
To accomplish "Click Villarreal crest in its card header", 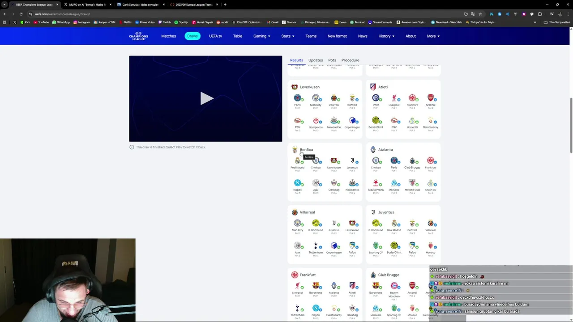I will coord(295,212).
